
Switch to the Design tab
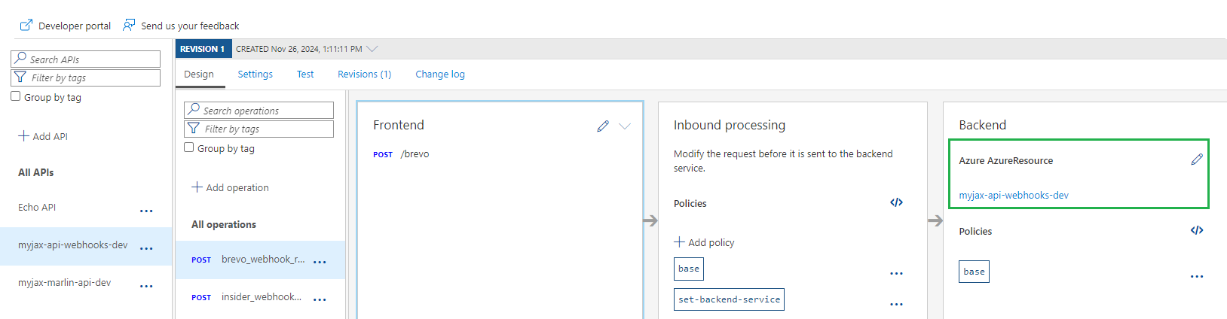[199, 74]
